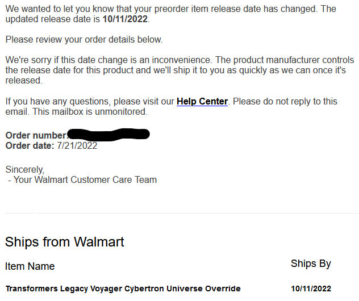Click the word Sincerely

[24, 169]
